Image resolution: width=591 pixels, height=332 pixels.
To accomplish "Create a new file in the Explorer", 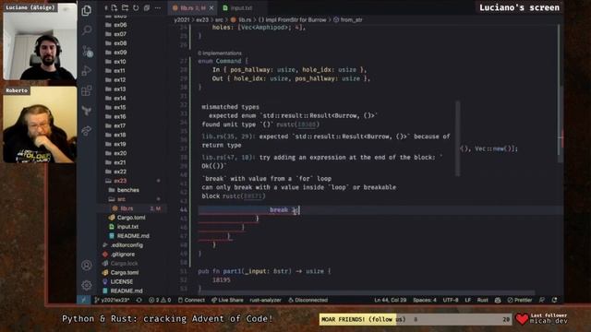I will pyautogui.click(x=114, y=7).
